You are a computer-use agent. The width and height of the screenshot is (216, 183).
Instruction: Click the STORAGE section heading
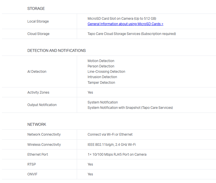(x=36, y=8)
